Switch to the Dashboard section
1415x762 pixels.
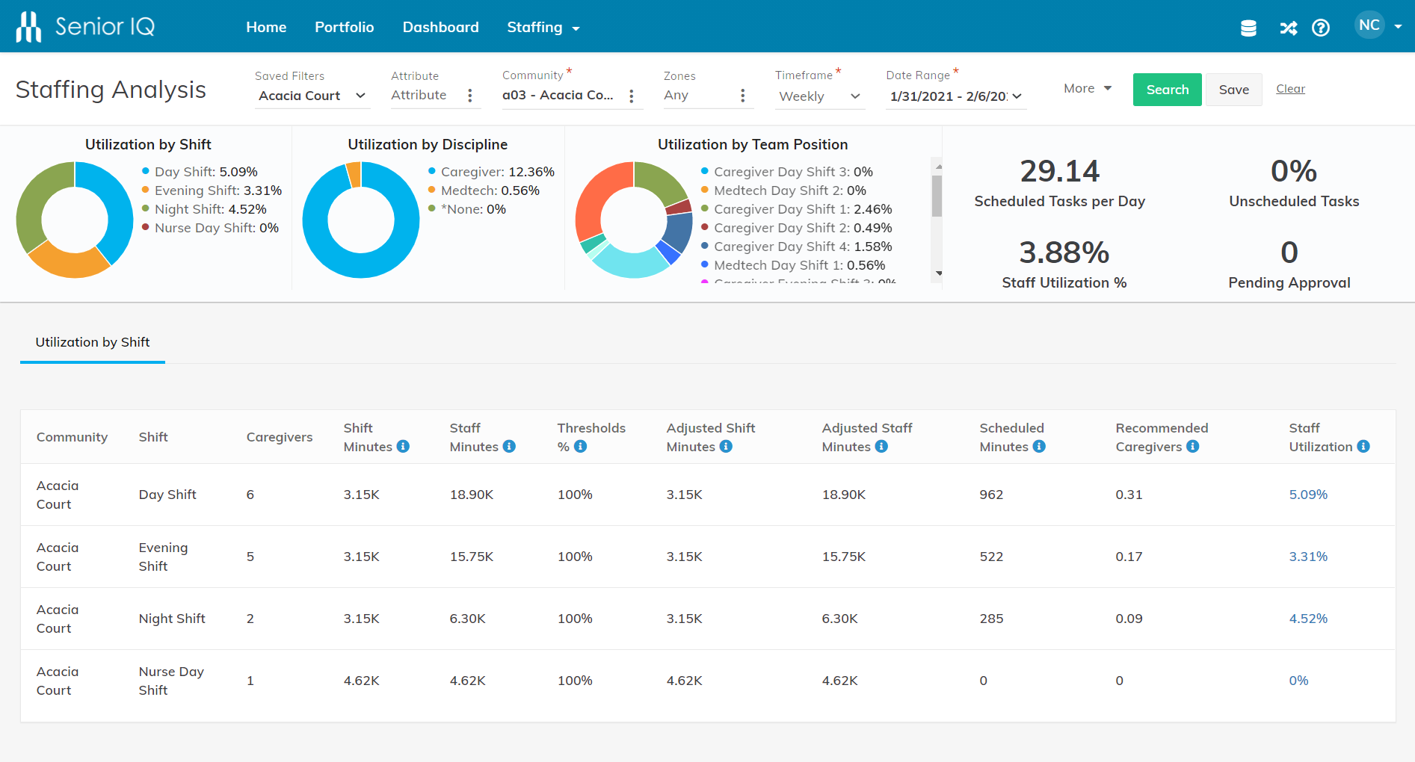[440, 27]
